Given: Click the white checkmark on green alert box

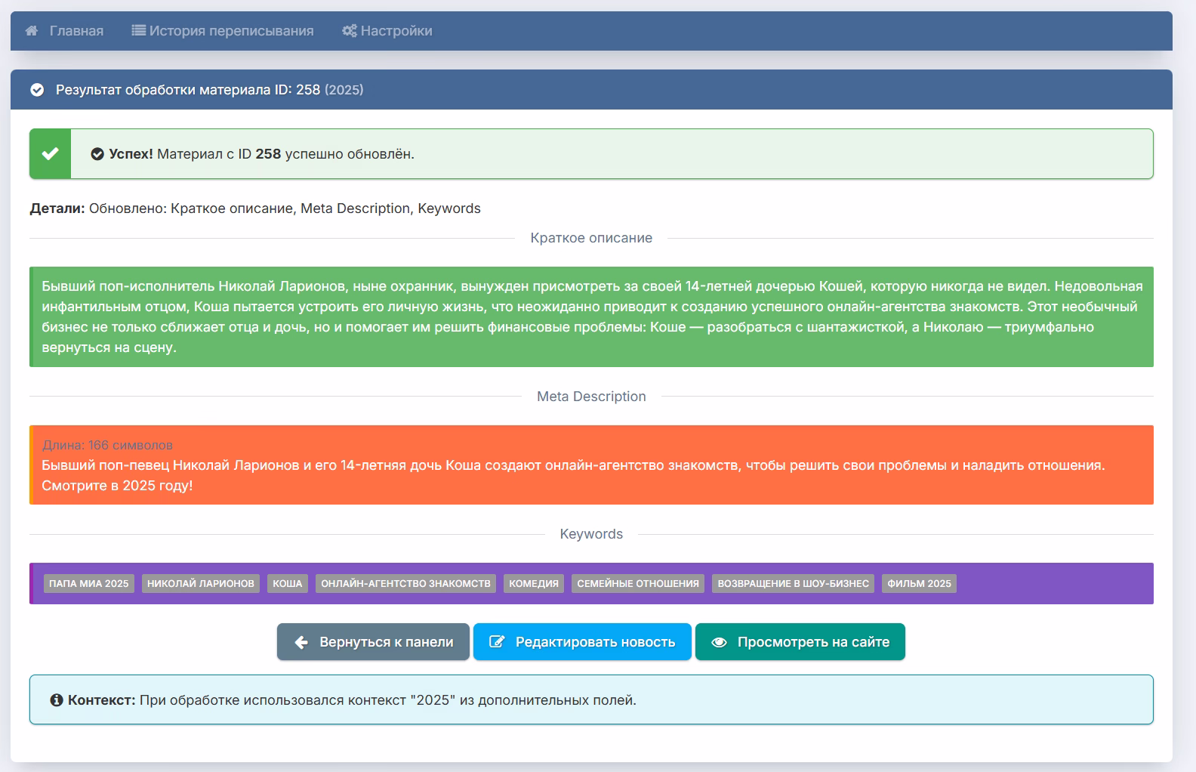Looking at the screenshot, I should [51, 154].
